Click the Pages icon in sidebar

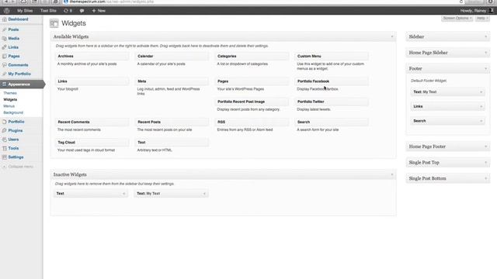pyautogui.click(x=5, y=56)
